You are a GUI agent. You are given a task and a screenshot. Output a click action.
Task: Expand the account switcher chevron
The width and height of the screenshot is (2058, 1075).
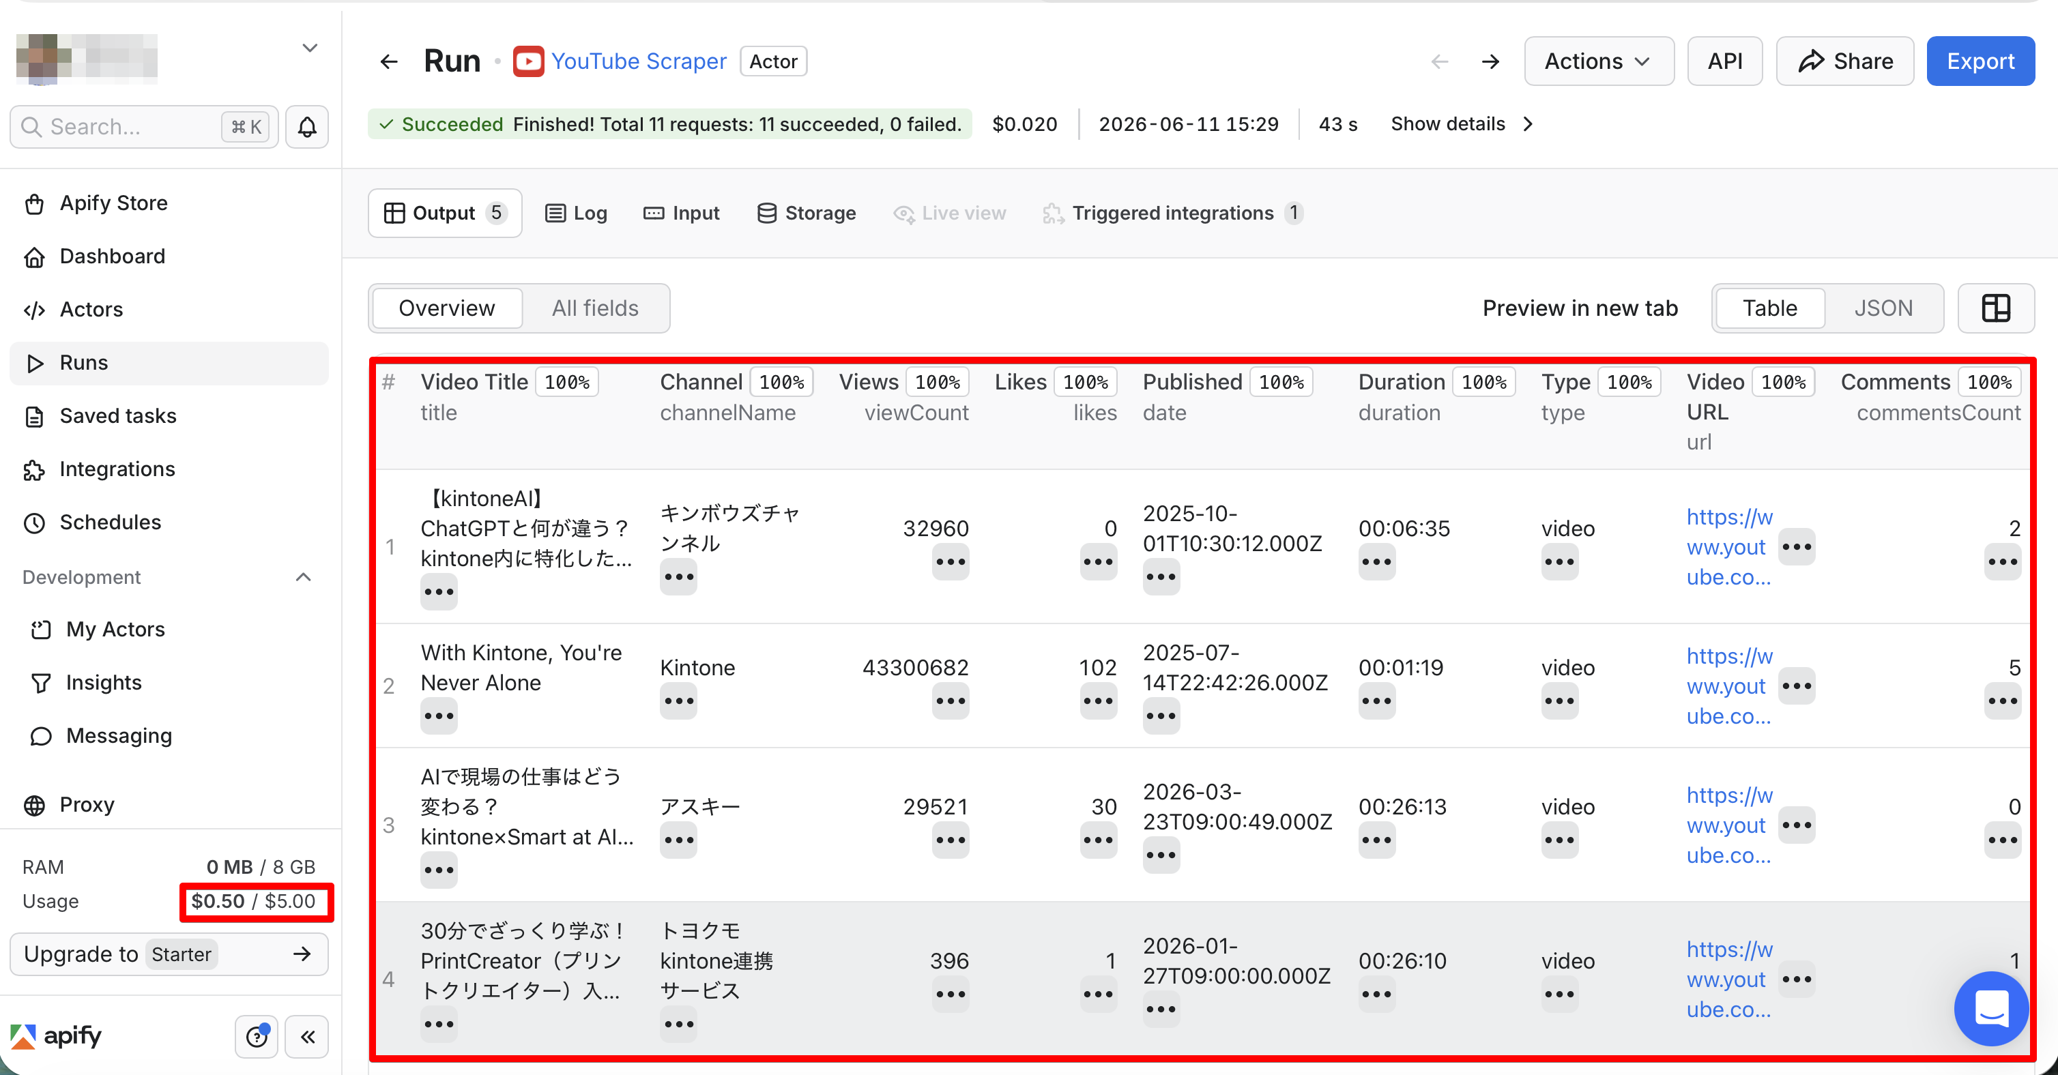310,48
